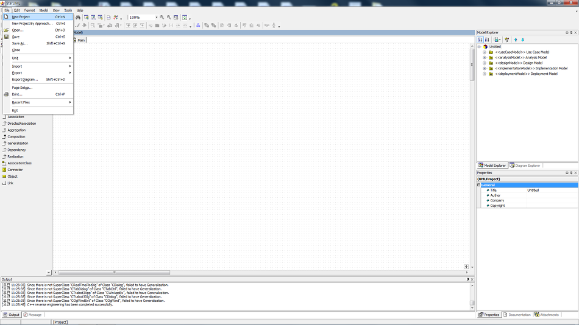The width and height of the screenshot is (579, 325).
Task: Click the move up arrow in Model Explorer
Action: click(516, 40)
